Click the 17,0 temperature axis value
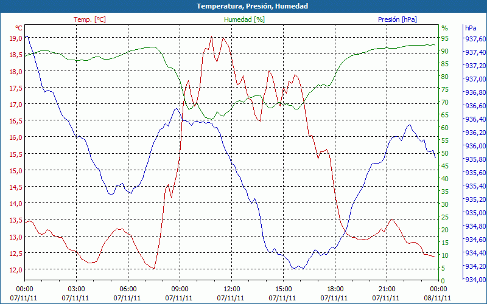The image size is (487, 304). tap(16, 105)
